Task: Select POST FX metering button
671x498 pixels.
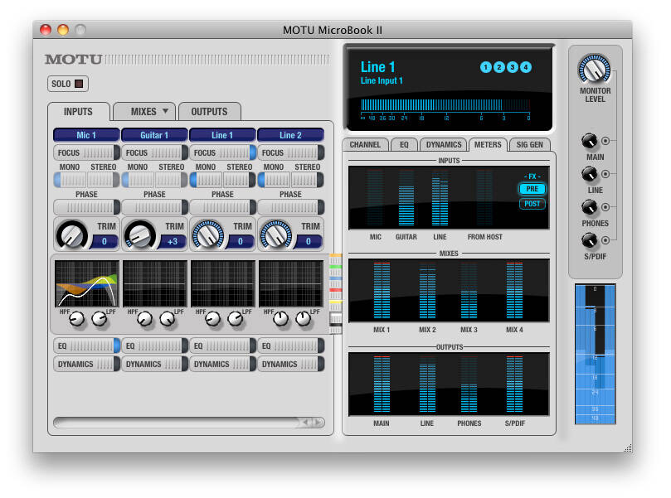Action: point(532,204)
